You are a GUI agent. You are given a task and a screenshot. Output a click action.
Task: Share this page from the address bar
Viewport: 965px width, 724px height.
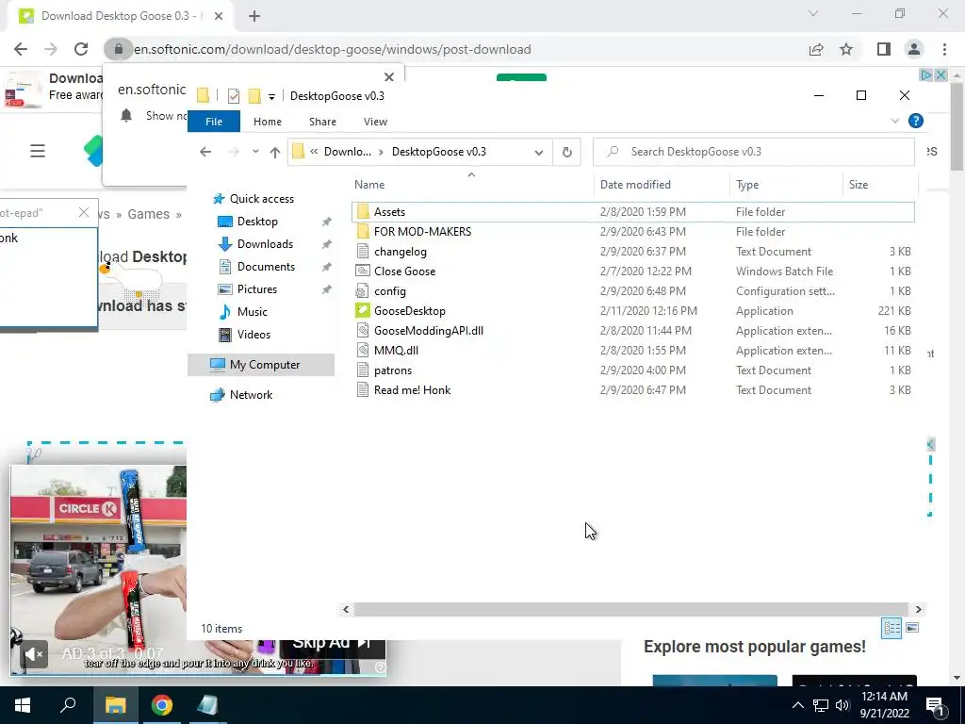tap(816, 49)
